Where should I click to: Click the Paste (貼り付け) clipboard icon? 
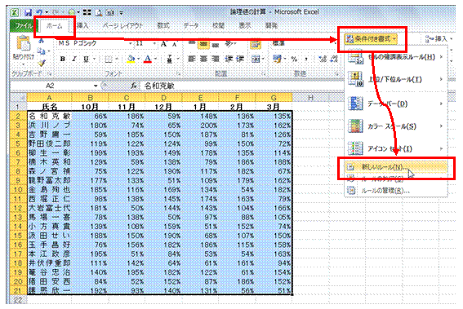pos(24,44)
